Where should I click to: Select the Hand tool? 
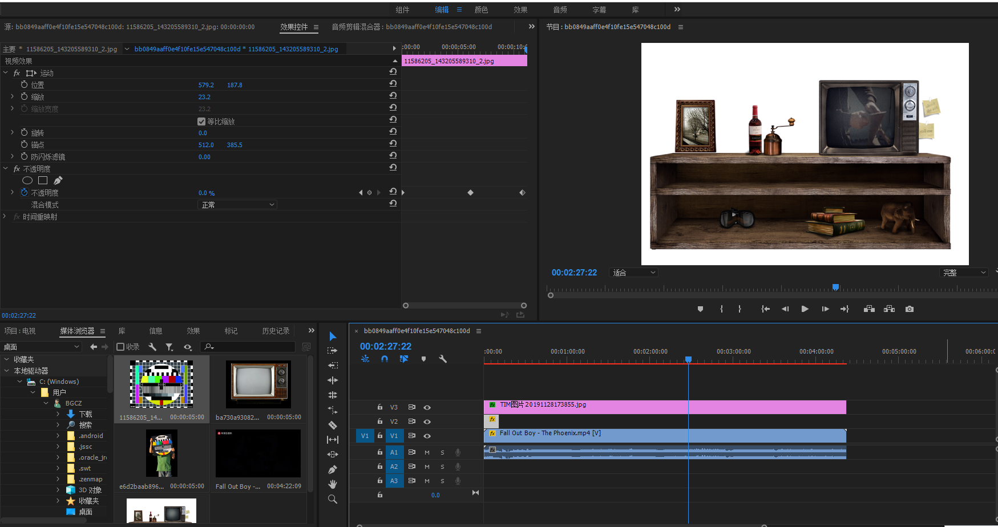333,484
